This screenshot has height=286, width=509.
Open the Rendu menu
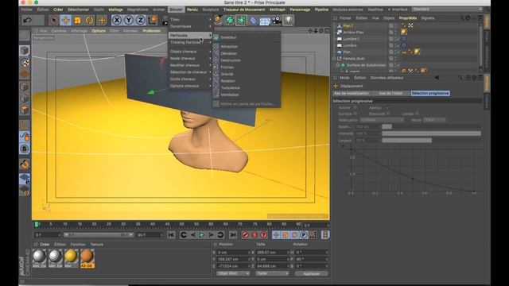[192, 10]
